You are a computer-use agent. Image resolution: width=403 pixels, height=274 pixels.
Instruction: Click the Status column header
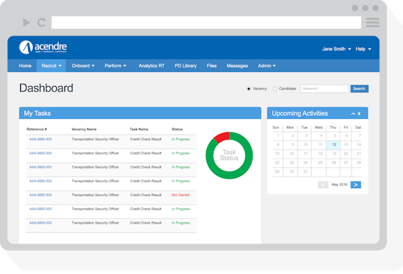click(177, 129)
